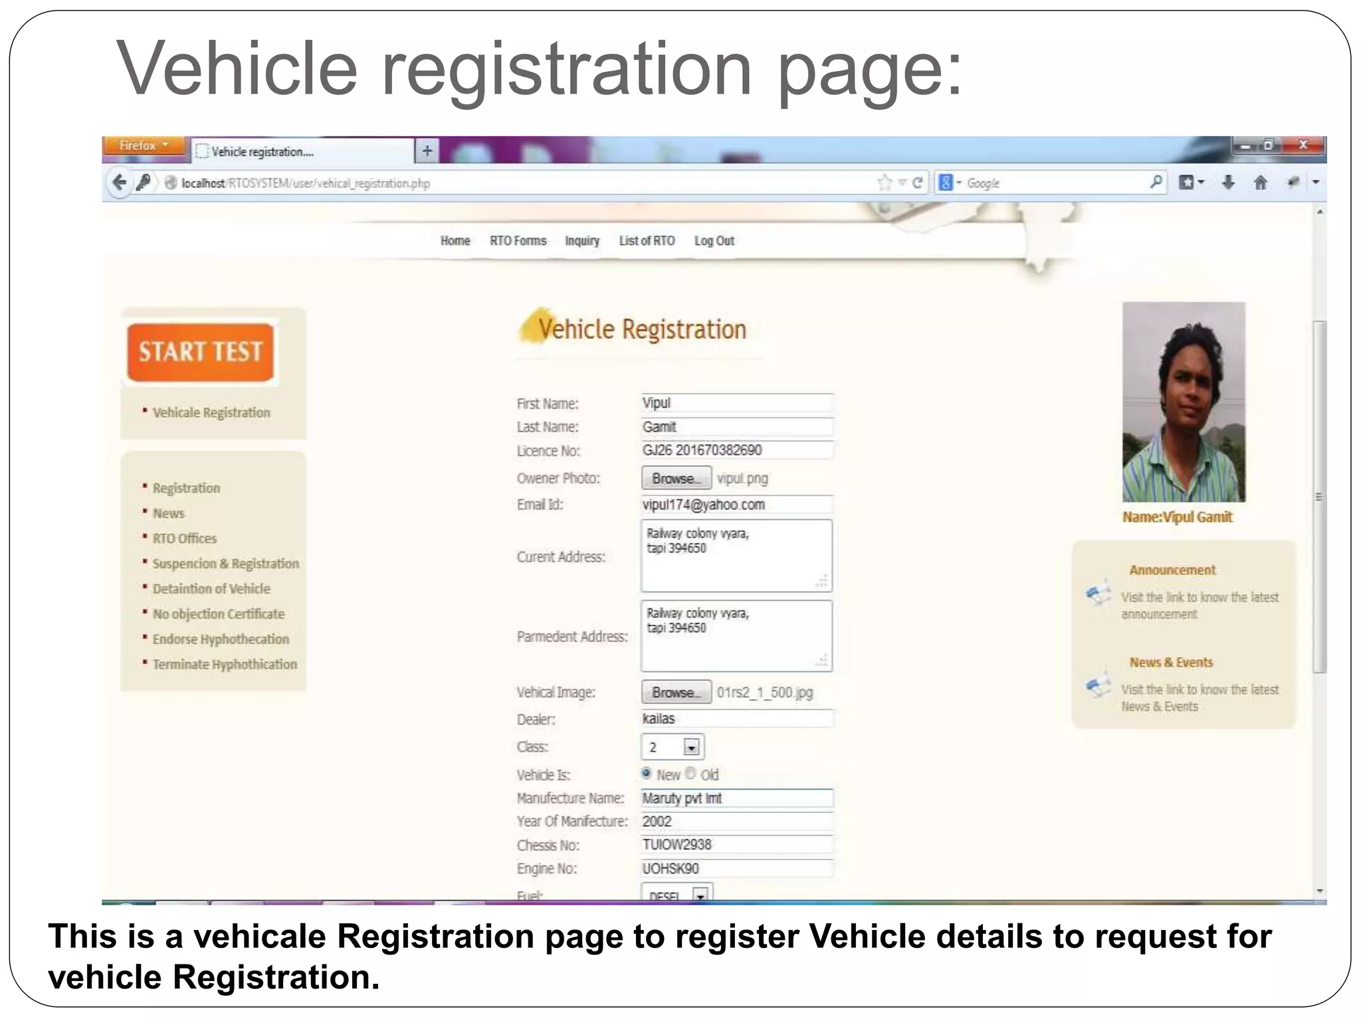
Task: Select the Old vehicle radio button
Action: click(690, 773)
